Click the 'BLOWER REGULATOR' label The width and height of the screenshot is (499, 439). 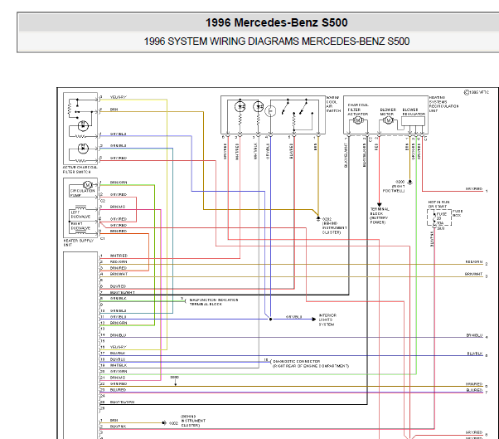(x=414, y=111)
